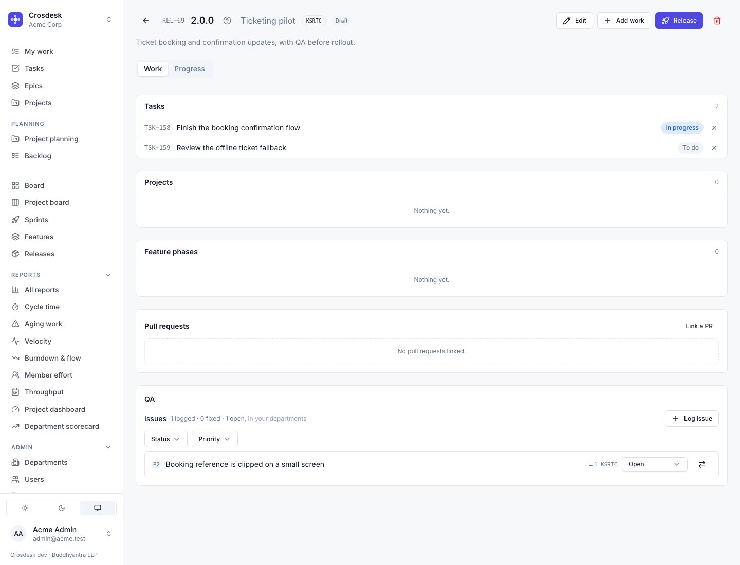
Task: Open Project dashboard in sidebar
Action: (x=61, y=409)
